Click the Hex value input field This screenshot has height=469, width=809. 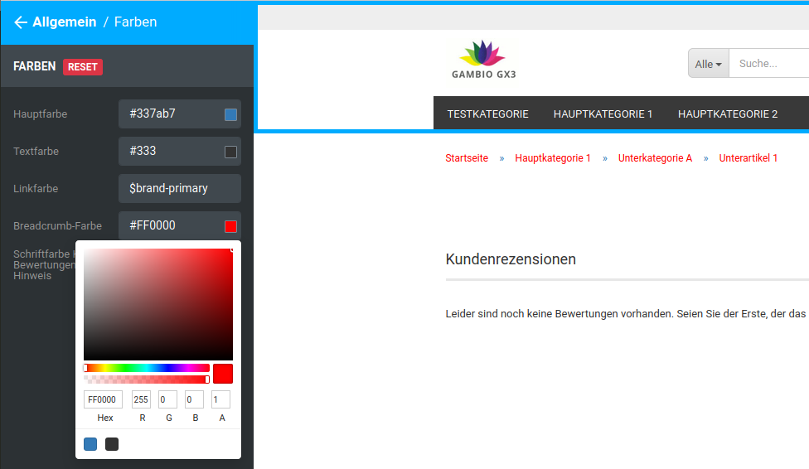(104, 400)
